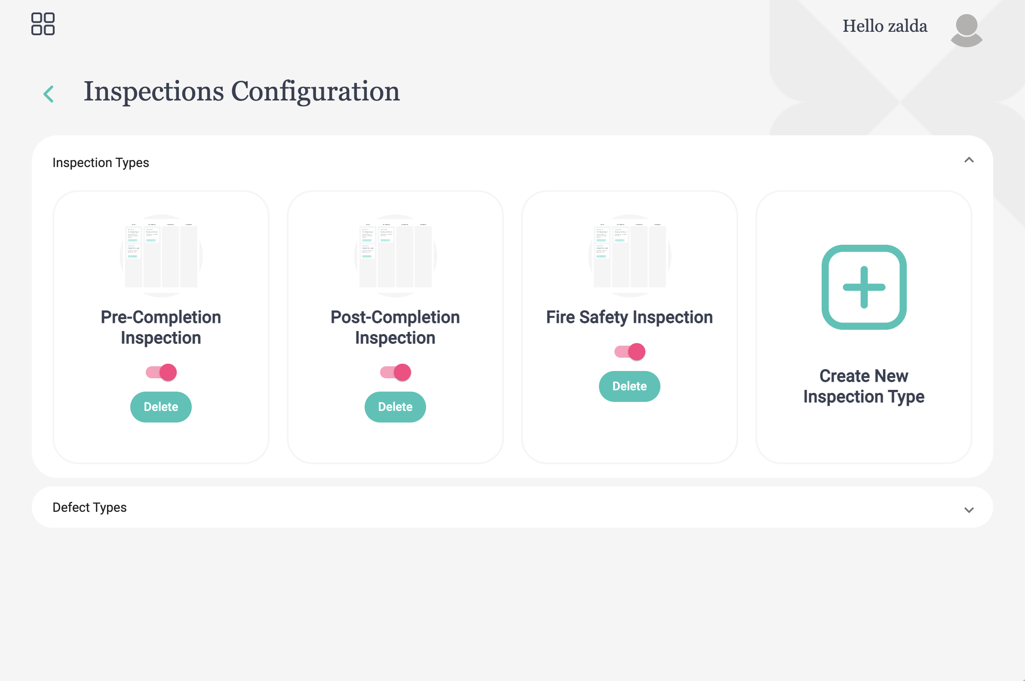Delete the Post-Completion Inspection type
The image size is (1025, 681).
tap(395, 407)
